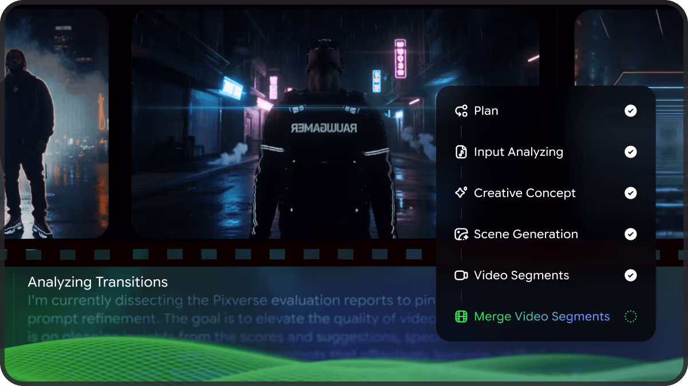Open the Merge Video Segments step
The height and width of the screenshot is (386, 688).
(541, 316)
